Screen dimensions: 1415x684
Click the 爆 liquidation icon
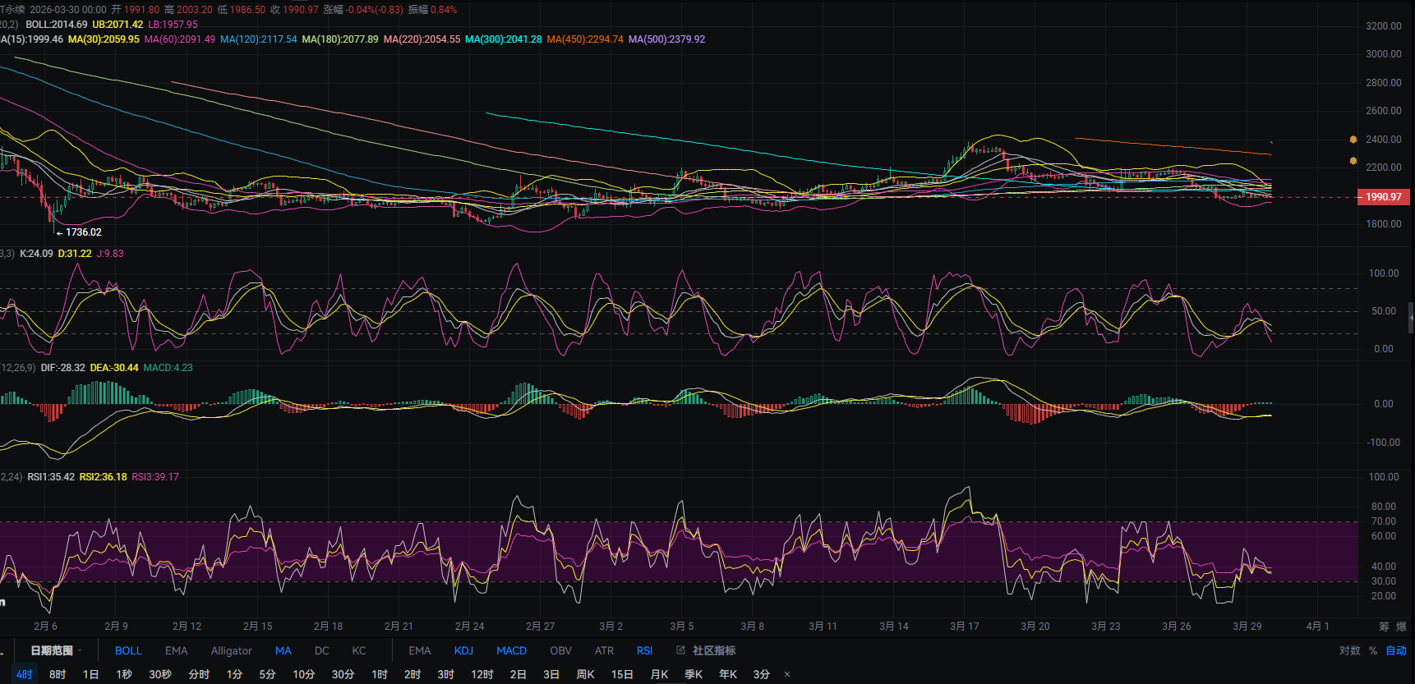click(x=1401, y=627)
